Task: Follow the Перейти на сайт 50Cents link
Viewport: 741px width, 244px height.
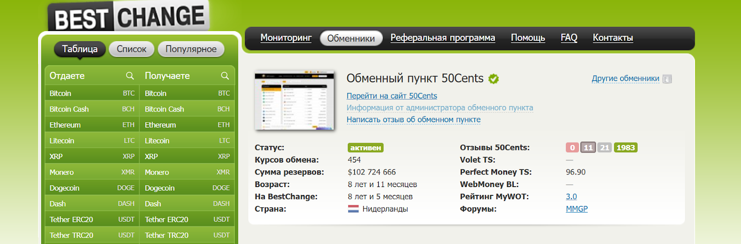Action: (x=392, y=96)
